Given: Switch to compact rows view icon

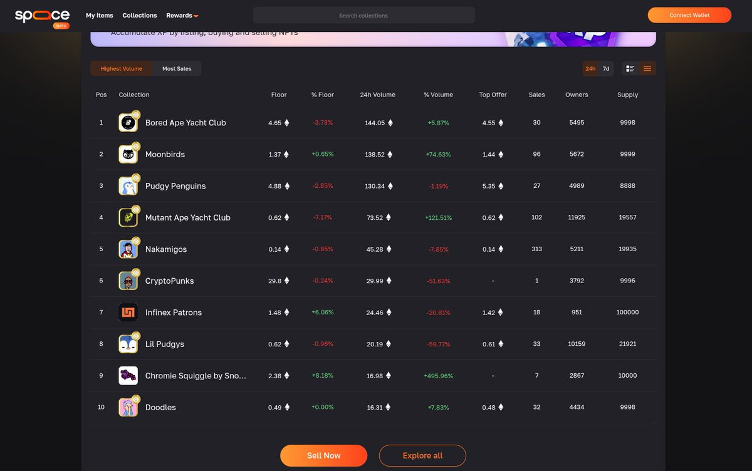Looking at the screenshot, I should click(x=647, y=68).
